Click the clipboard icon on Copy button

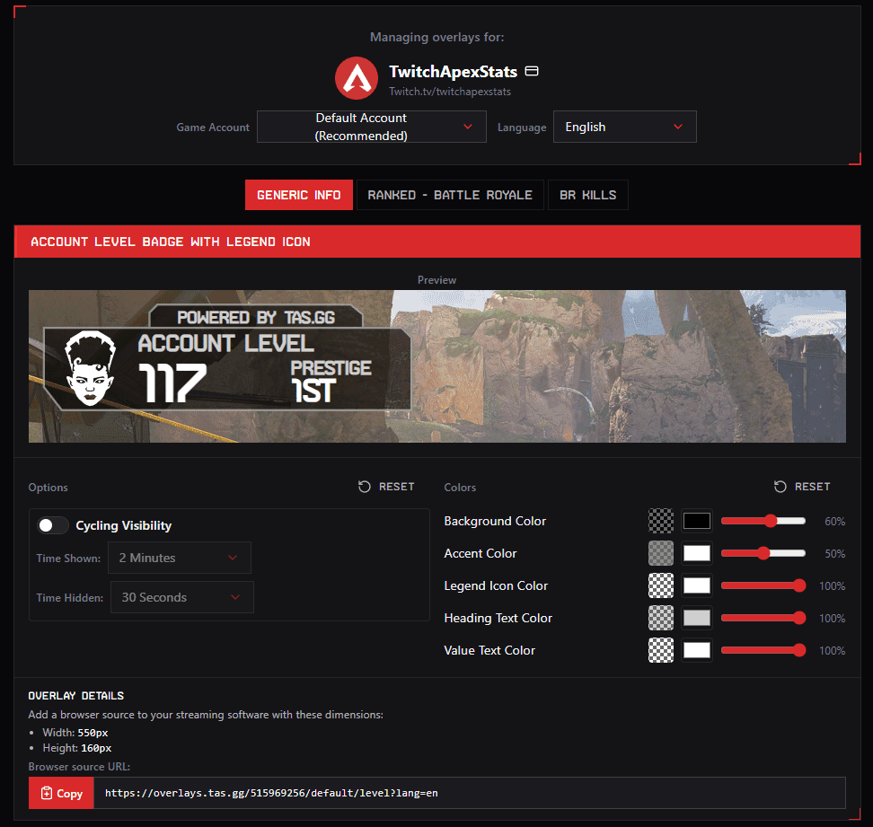tap(47, 793)
